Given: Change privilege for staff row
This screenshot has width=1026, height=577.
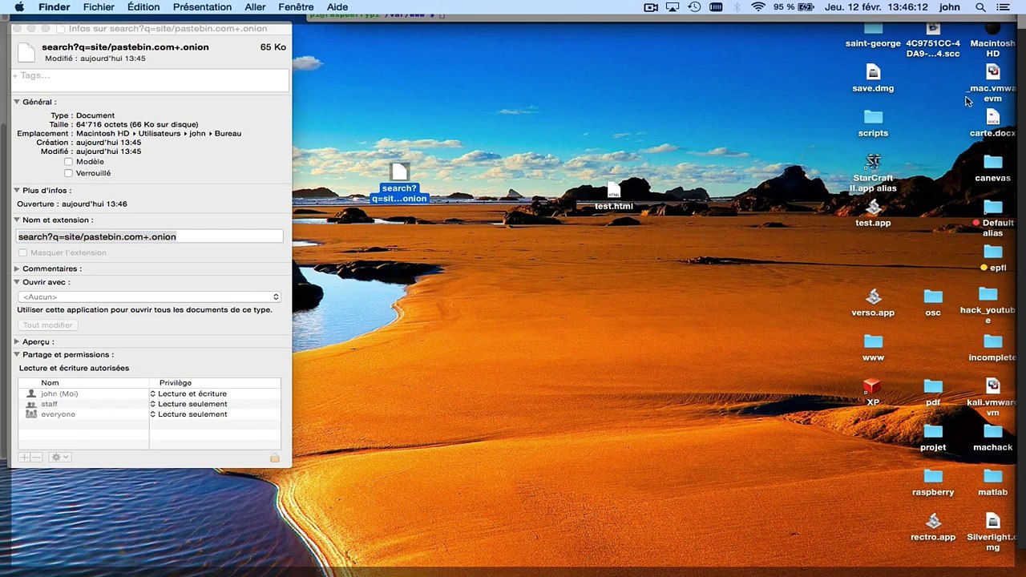Looking at the screenshot, I should (188, 404).
